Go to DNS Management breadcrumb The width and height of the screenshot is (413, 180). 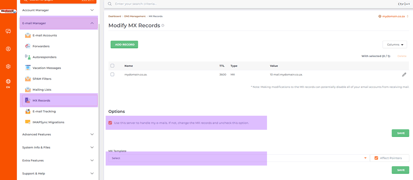(135, 16)
